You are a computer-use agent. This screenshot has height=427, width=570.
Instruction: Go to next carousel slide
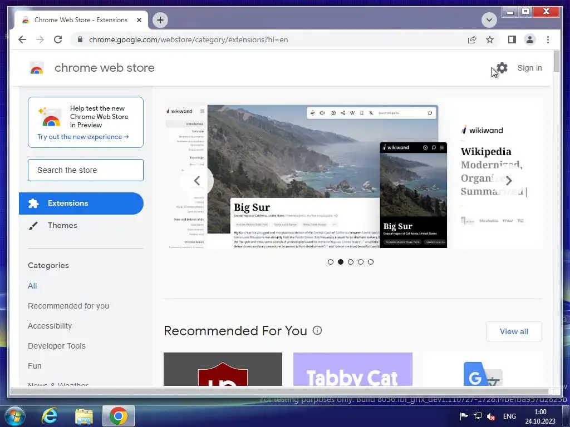point(509,181)
